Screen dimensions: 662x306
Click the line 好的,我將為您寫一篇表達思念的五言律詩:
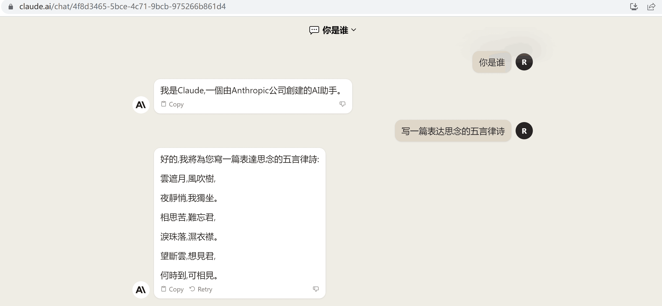click(240, 159)
